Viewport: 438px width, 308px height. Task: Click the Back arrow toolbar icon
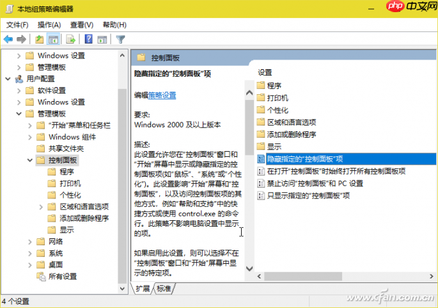pyautogui.click(x=8, y=40)
